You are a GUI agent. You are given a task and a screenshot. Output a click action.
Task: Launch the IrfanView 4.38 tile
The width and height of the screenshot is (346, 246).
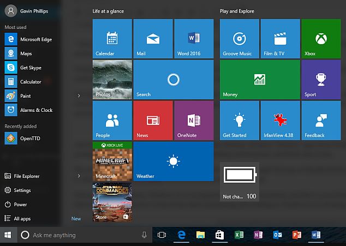(x=281, y=121)
